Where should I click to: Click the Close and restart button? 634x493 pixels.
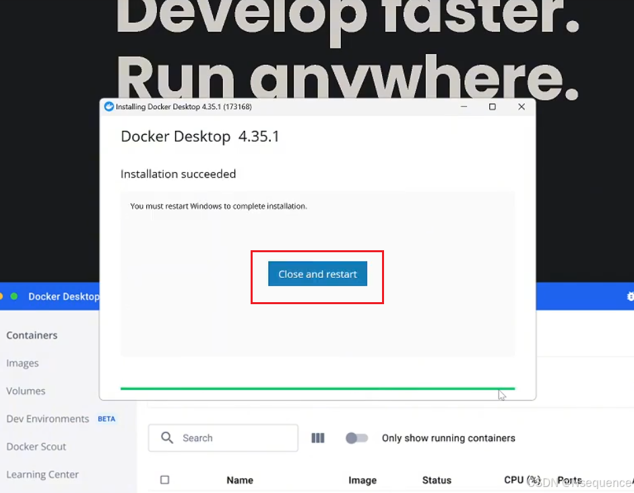317,274
